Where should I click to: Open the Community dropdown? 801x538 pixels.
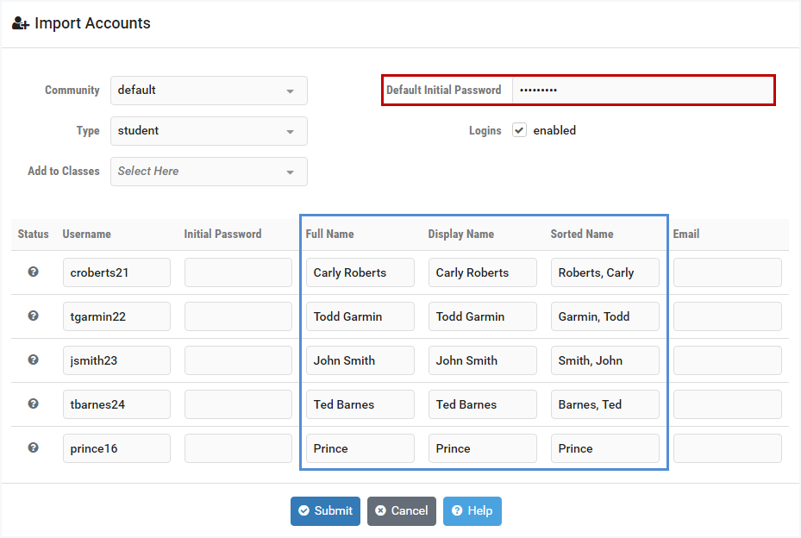coord(209,91)
